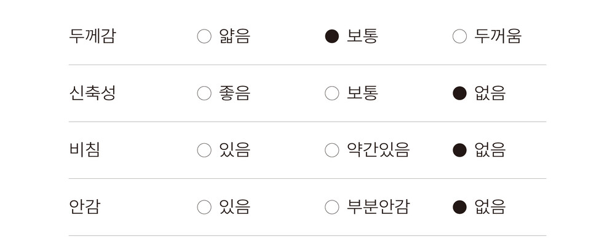The height and width of the screenshot is (252, 615).
Task: Choose the 약간있음 radio circle
Action: [x=332, y=150]
